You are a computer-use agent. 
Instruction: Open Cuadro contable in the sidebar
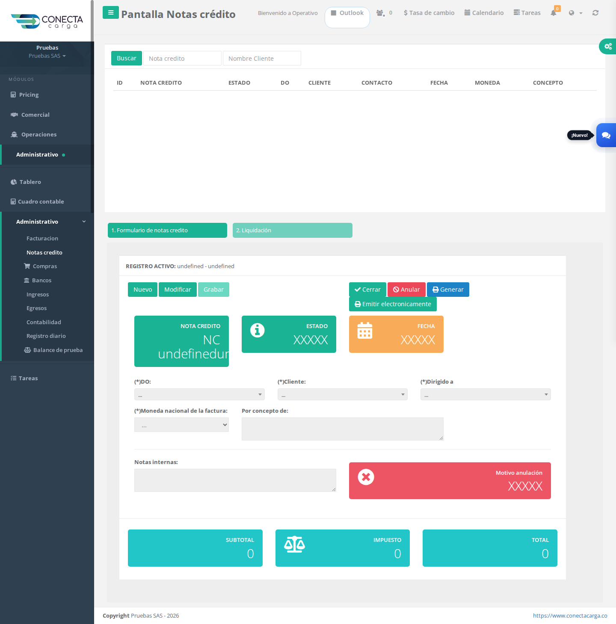coord(37,201)
